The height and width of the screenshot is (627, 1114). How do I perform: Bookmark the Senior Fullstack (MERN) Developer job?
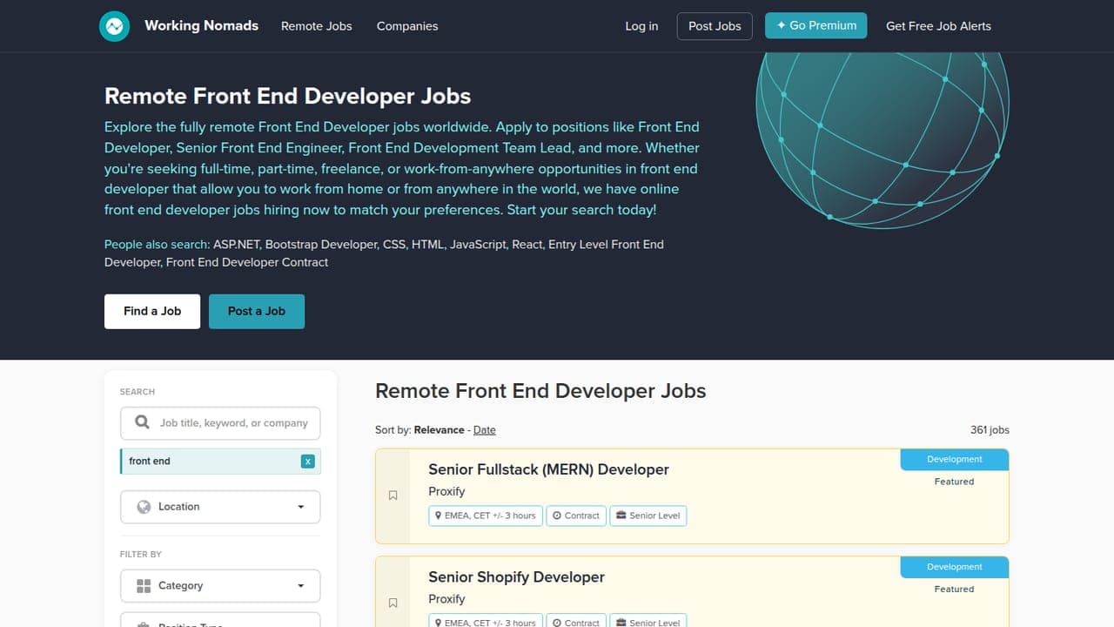coord(393,496)
